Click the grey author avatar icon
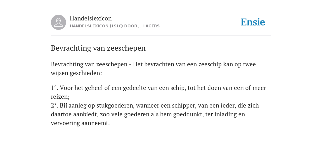The height and width of the screenshot is (161, 322). pos(58,22)
